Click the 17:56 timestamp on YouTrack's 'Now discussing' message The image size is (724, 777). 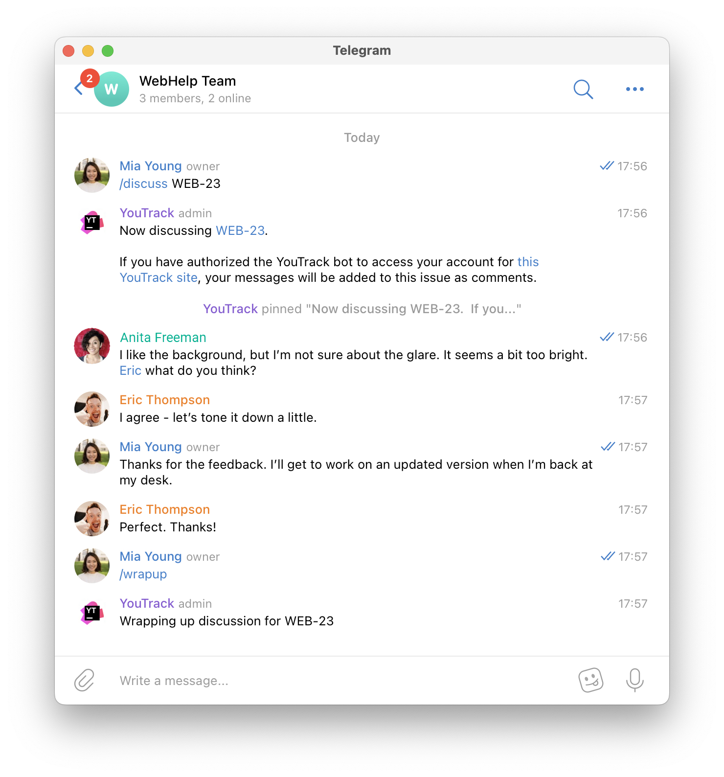pos(632,213)
